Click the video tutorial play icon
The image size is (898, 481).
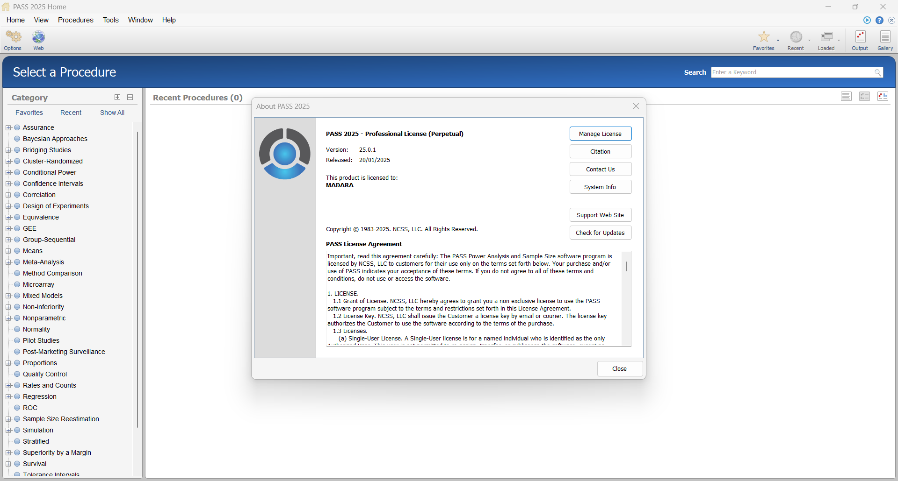(867, 20)
